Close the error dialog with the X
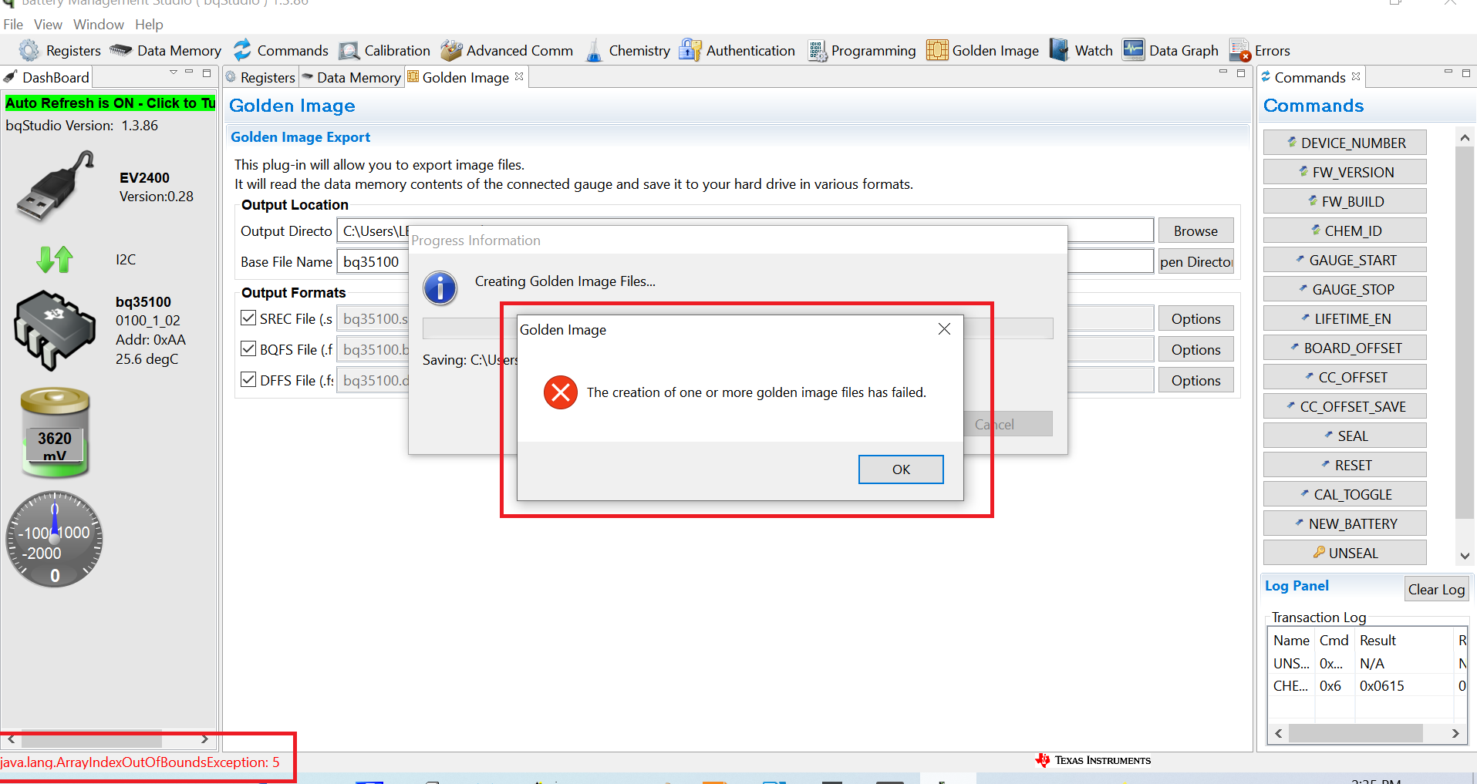This screenshot has height=784, width=1477. coord(944,329)
